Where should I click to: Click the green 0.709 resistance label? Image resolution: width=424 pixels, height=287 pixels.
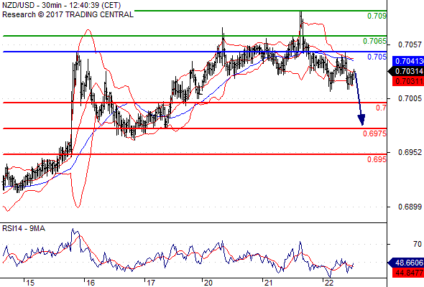377,17
